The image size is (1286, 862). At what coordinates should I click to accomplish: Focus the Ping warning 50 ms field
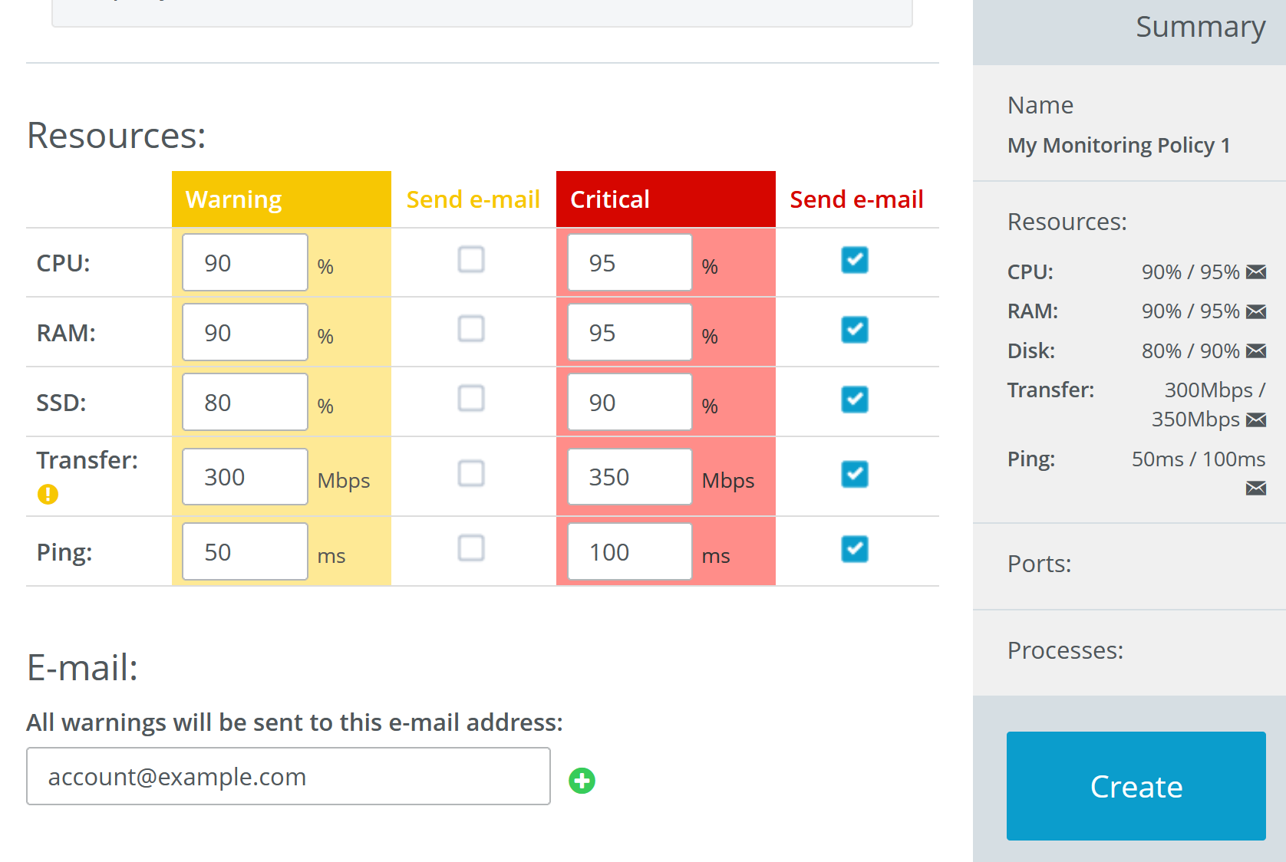click(245, 552)
